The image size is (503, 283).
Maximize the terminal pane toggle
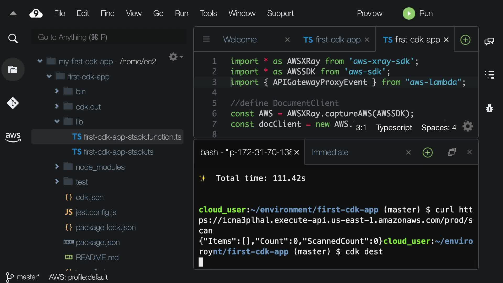pos(452,152)
